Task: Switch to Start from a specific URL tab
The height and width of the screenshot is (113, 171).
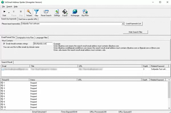Action: click(x=28, y=19)
